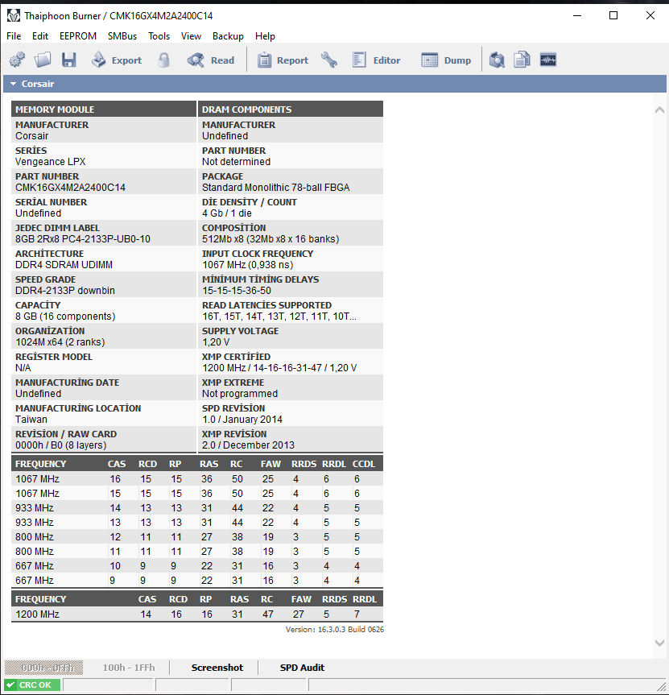Click SPD revision 1.0 / January 2014
This screenshot has height=695, width=669.
coord(242,420)
